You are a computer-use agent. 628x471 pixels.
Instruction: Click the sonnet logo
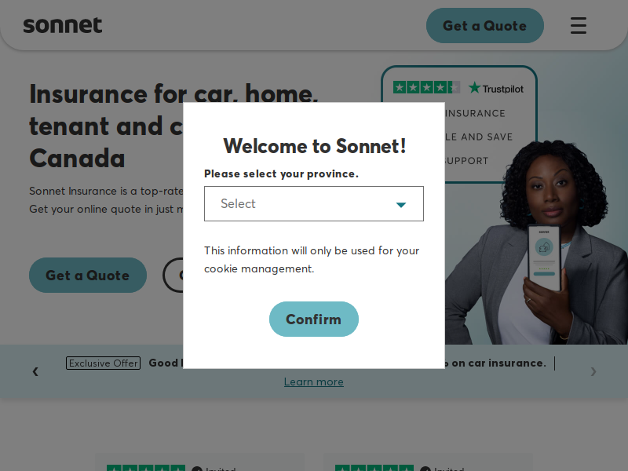click(x=63, y=25)
